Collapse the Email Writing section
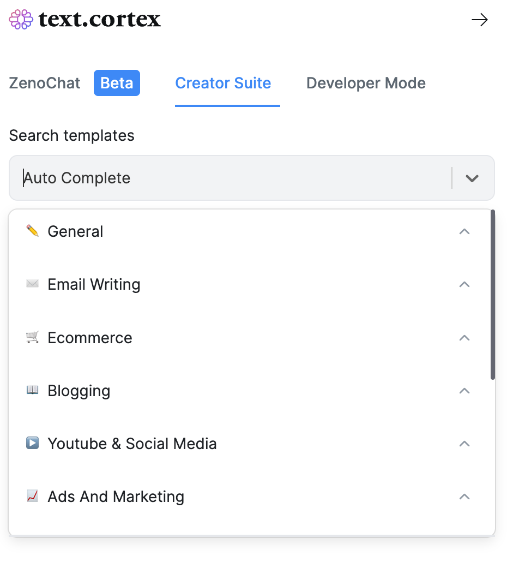 coord(464,284)
